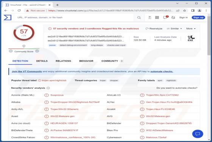This screenshot has width=212, height=142.
Task: Open the upload file icon
Action: pos(150,17)
